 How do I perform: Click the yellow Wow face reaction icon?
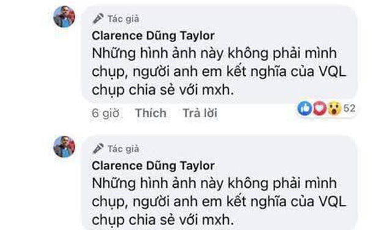click(x=334, y=108)
